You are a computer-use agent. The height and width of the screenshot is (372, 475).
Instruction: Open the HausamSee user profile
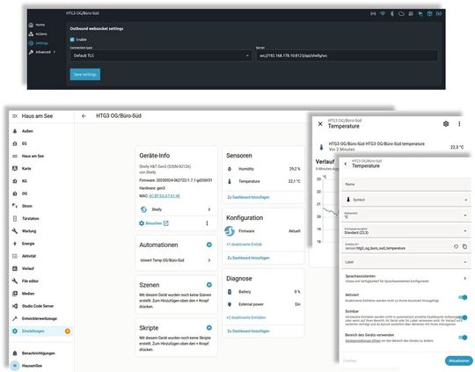click(x=40, y=366)
